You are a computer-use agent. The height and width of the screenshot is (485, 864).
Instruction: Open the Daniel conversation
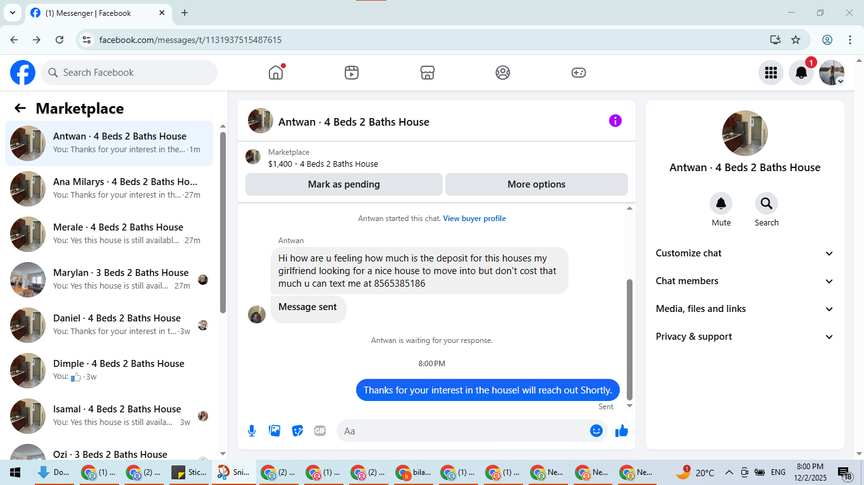click(109, 325)
